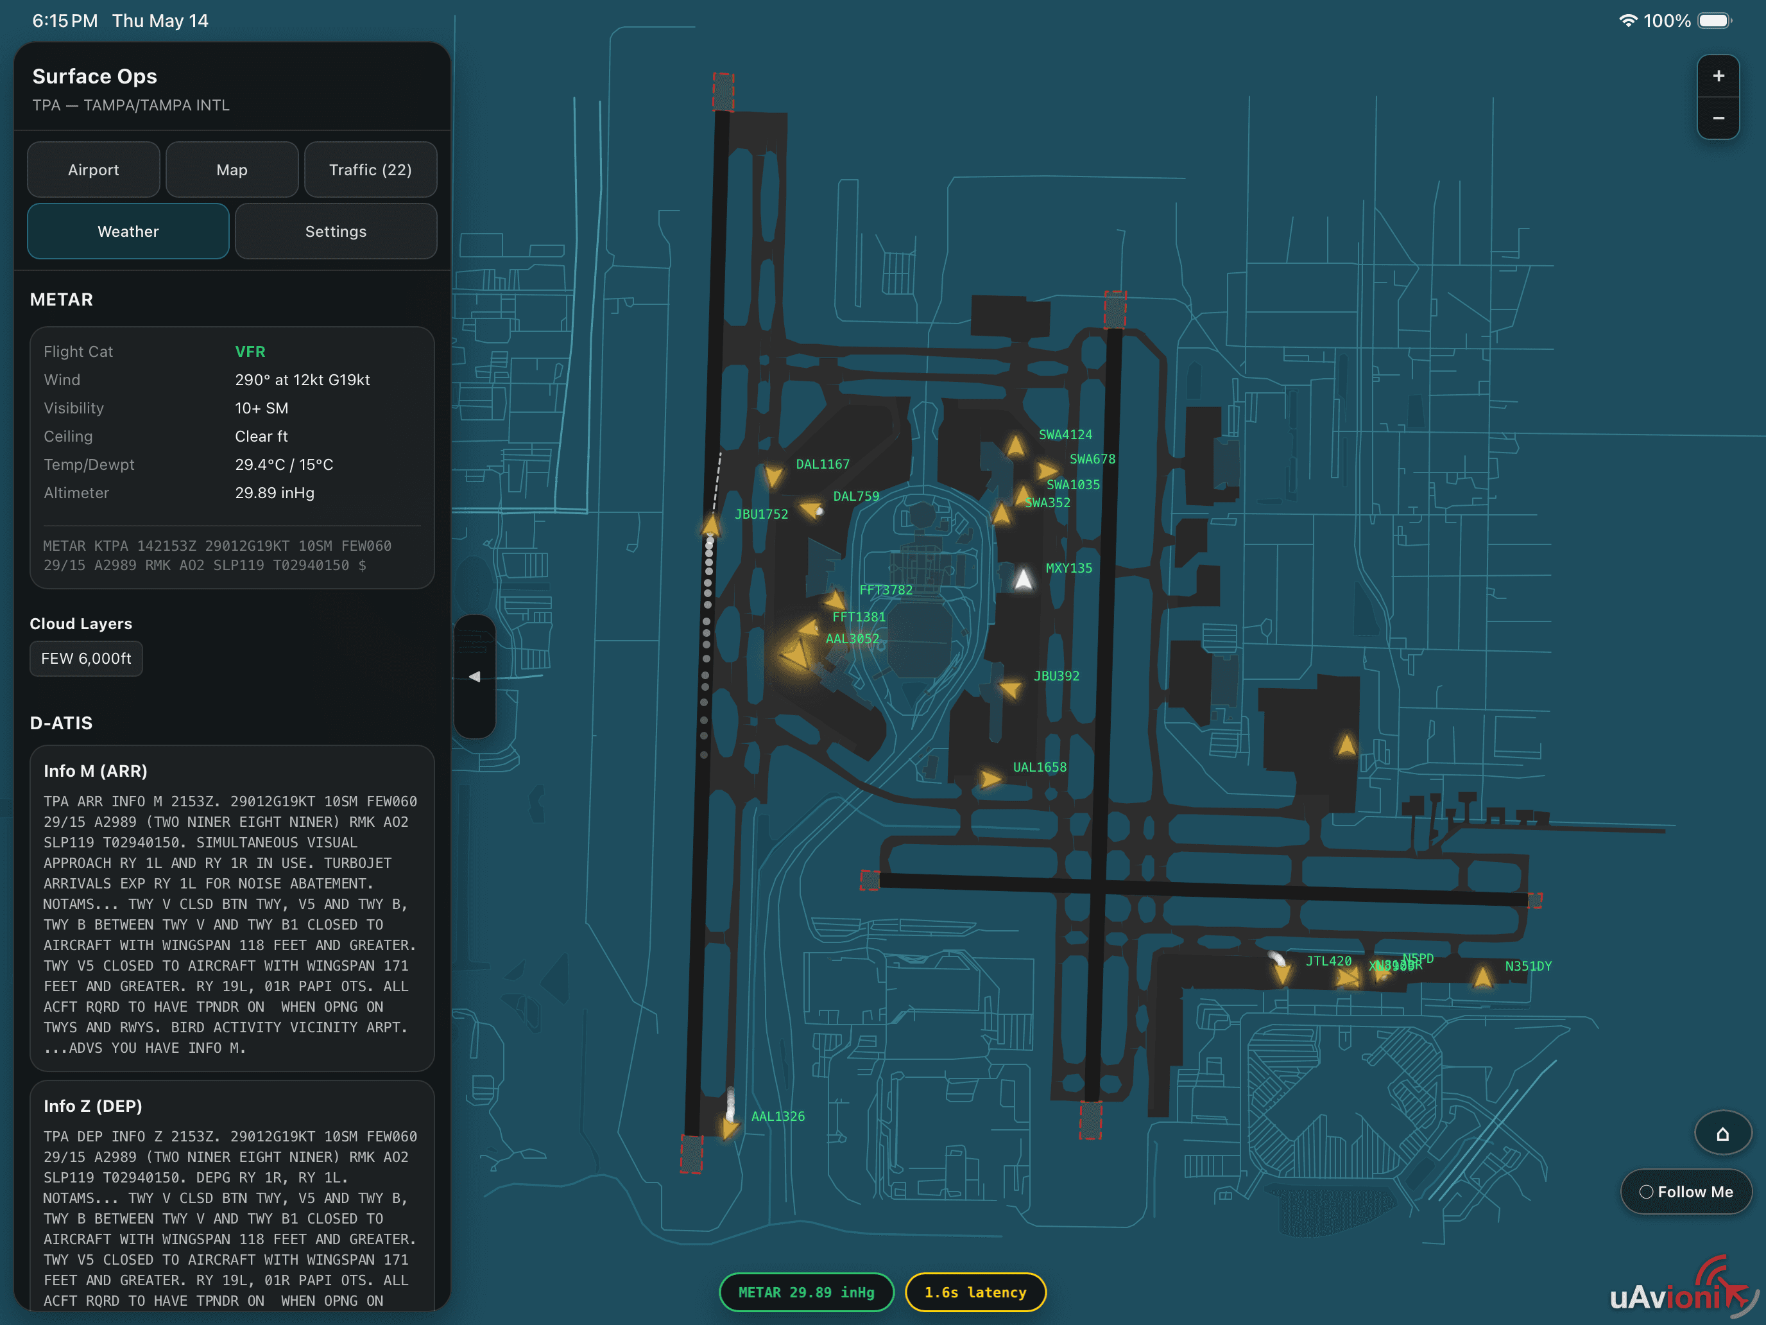Select aircraft DAL1167 on the map
This screenshot has width=1766, height=1325.
click(773, 476)
